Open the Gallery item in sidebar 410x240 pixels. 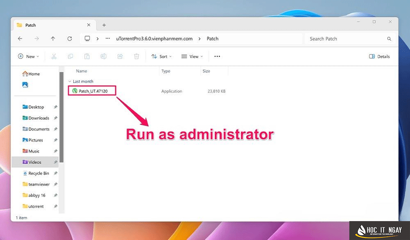pyautogui.click(x=25, y=85)
